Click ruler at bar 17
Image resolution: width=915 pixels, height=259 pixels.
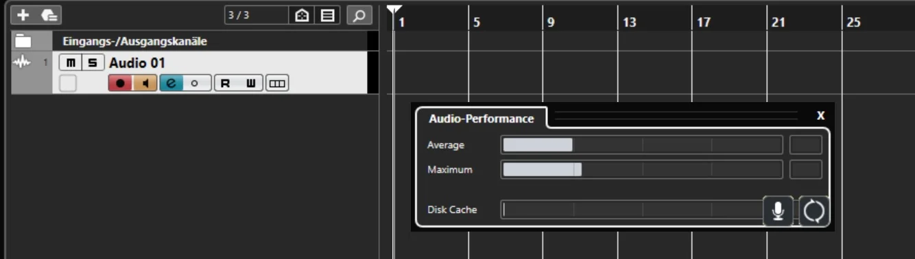704,23
